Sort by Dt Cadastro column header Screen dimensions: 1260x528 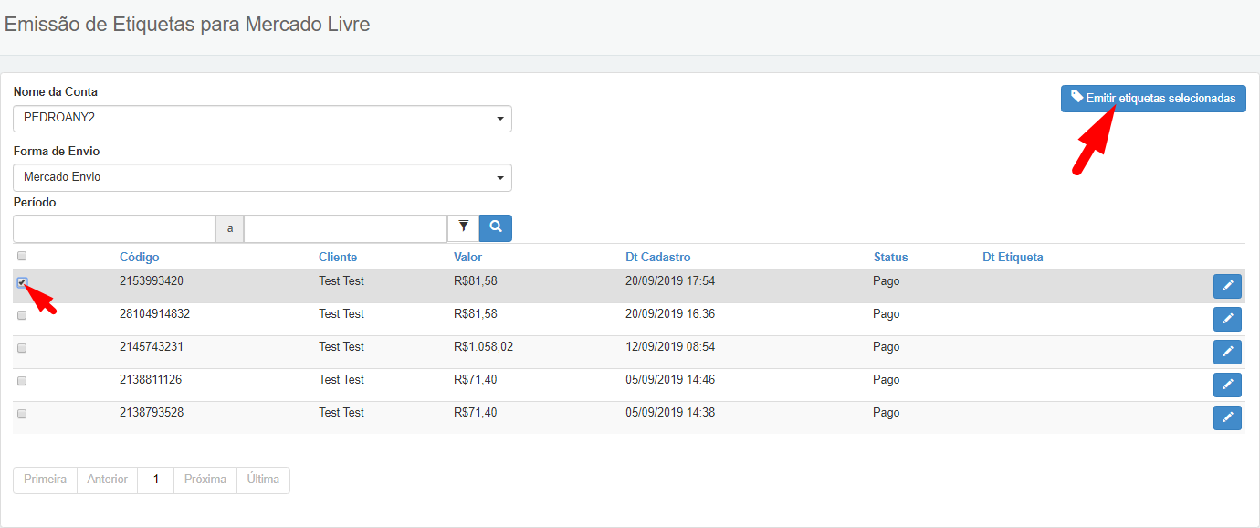(658, 258)
